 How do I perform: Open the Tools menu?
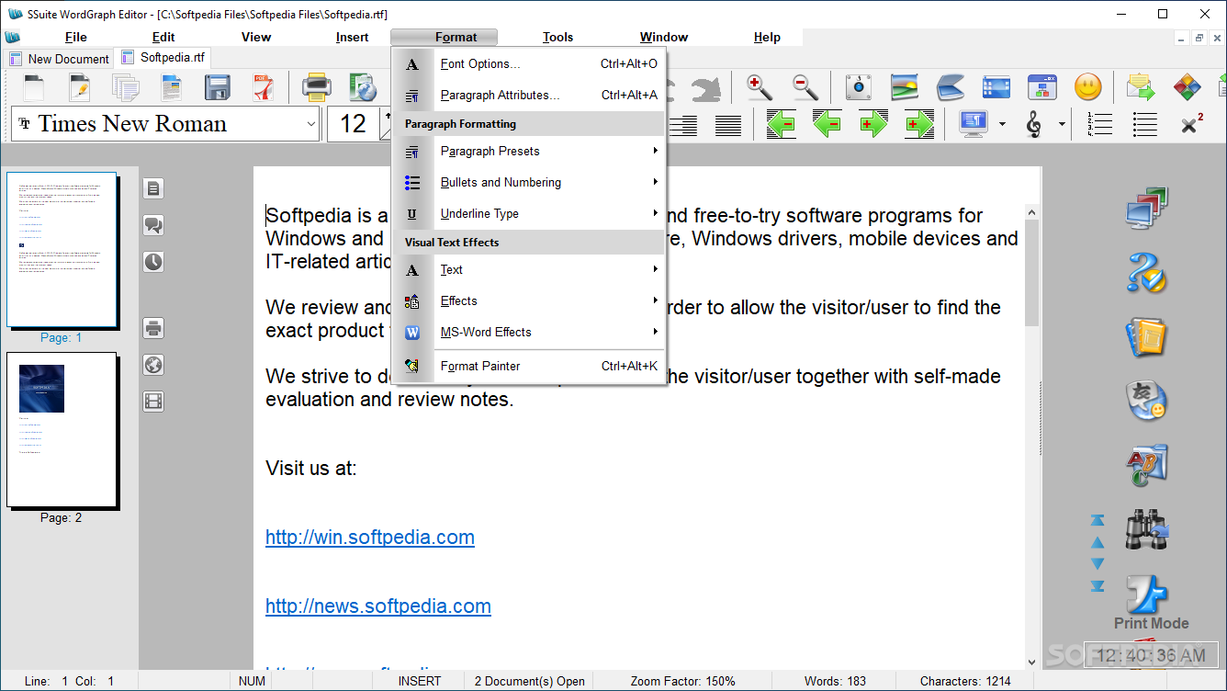[557, 37]
